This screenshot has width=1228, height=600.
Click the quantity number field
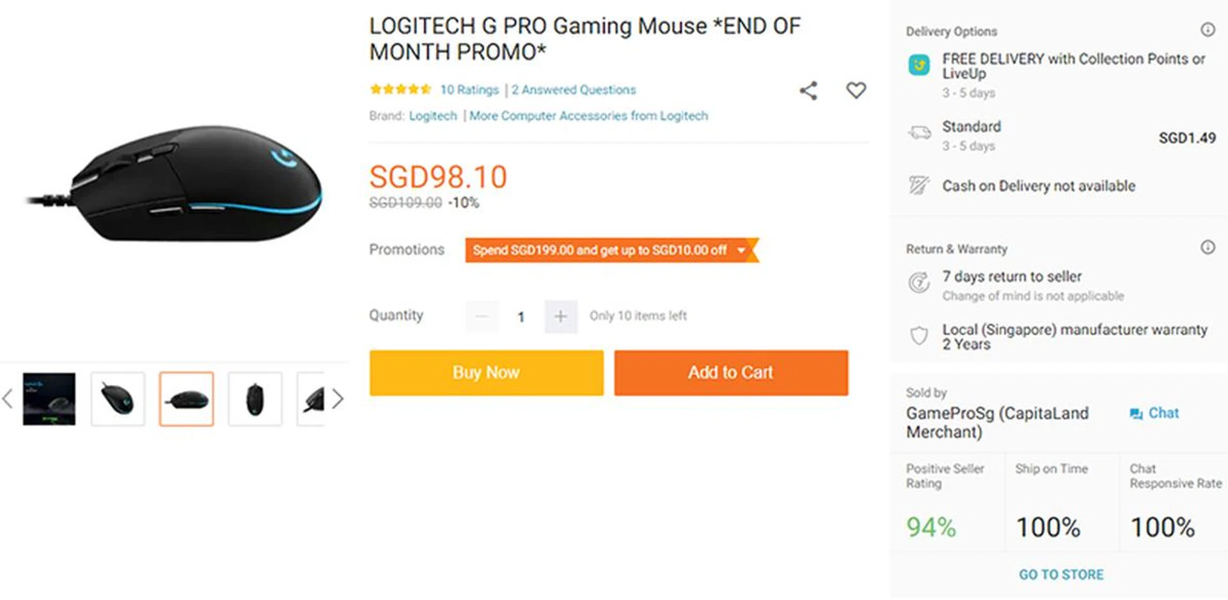click(521, 317)
